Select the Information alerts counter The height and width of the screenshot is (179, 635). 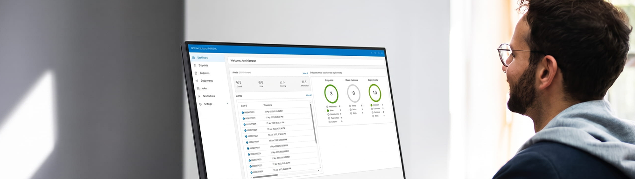304,84
